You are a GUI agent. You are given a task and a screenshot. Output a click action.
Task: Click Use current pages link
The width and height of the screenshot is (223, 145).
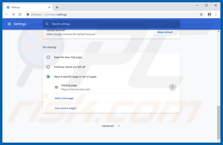[x=65, y=108]
